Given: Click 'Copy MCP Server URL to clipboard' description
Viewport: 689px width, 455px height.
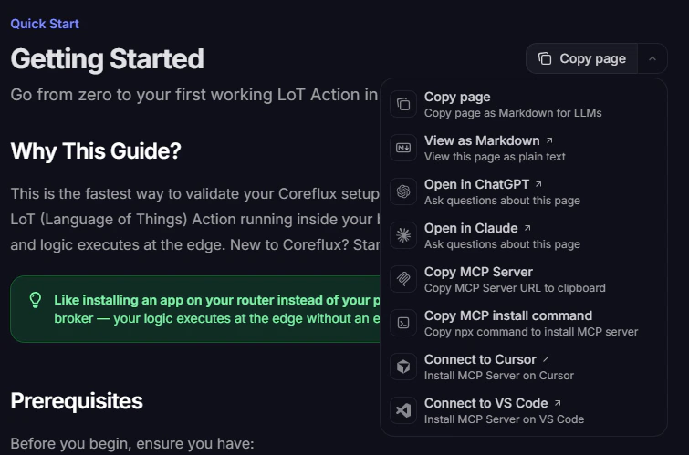Looking at the screenshot, I should [515, 288].
